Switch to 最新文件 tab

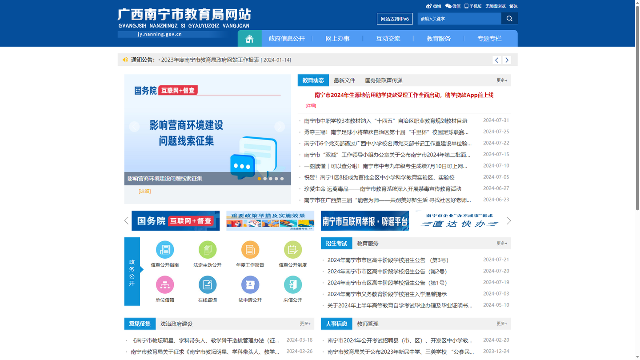(x=344, y=80)
